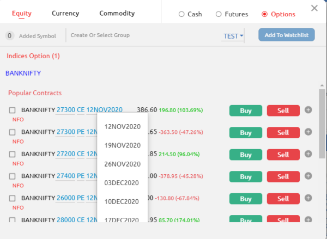Image resolution: width=327 pixels, height=239 pixels.
Task: Select the Options radio button
Action: tap(264, 14)
